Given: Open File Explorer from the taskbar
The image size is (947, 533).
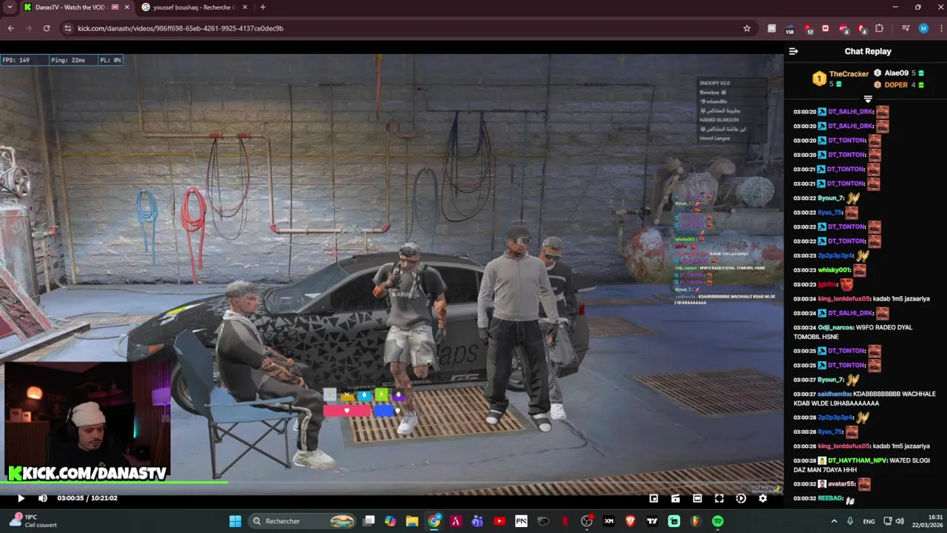Looking at the screenshot, I should coord(412,521).
